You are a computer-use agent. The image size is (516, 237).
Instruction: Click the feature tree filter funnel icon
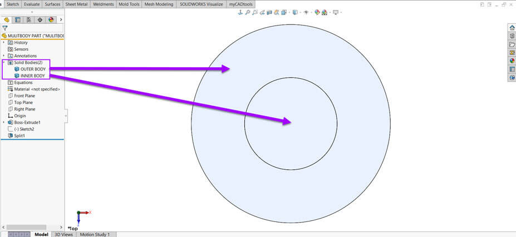pos(5,28)
